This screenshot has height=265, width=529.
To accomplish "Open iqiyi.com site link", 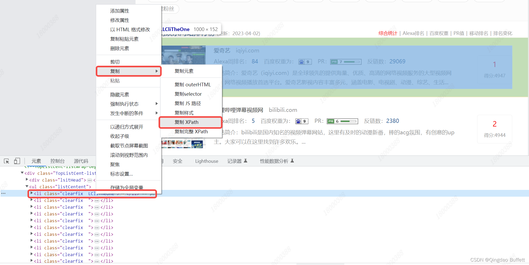I will pyautogui.click(x=247, y=51).
